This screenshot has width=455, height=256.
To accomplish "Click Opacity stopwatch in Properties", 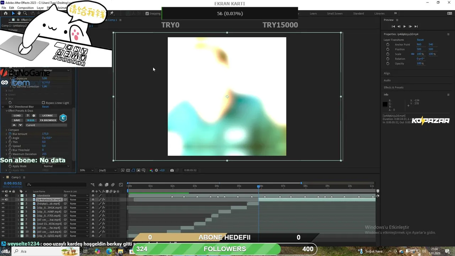I will pyautogui.click(x=388, y=64).
